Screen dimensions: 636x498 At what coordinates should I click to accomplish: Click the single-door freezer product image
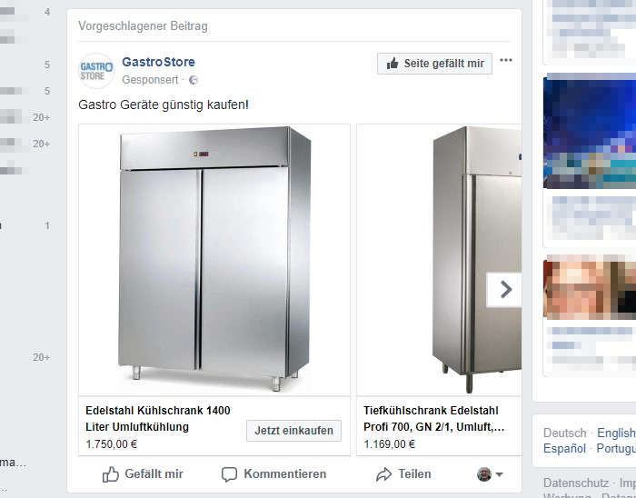coord(439,260)
